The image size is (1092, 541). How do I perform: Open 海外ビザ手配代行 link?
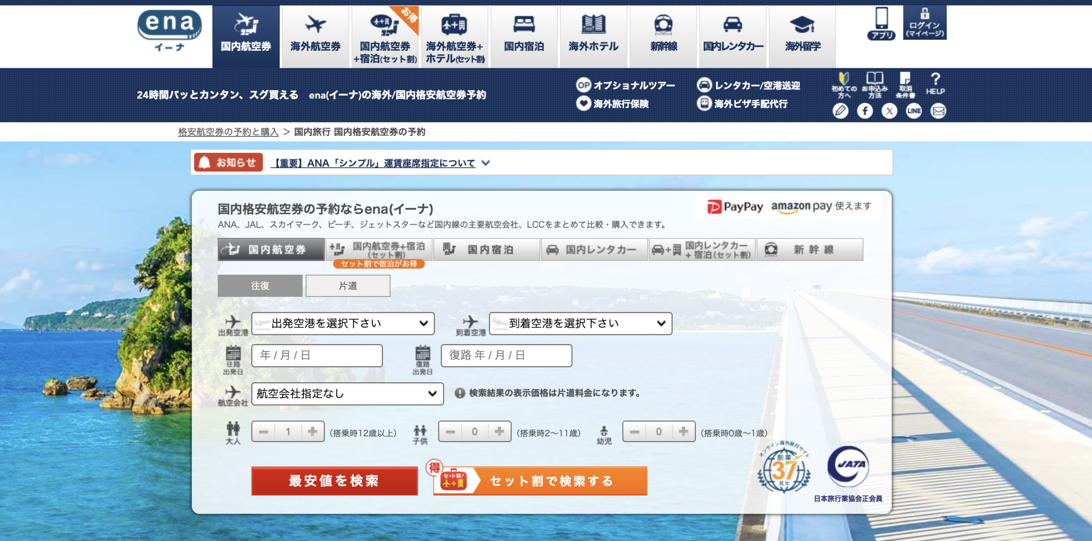point(742,104)
